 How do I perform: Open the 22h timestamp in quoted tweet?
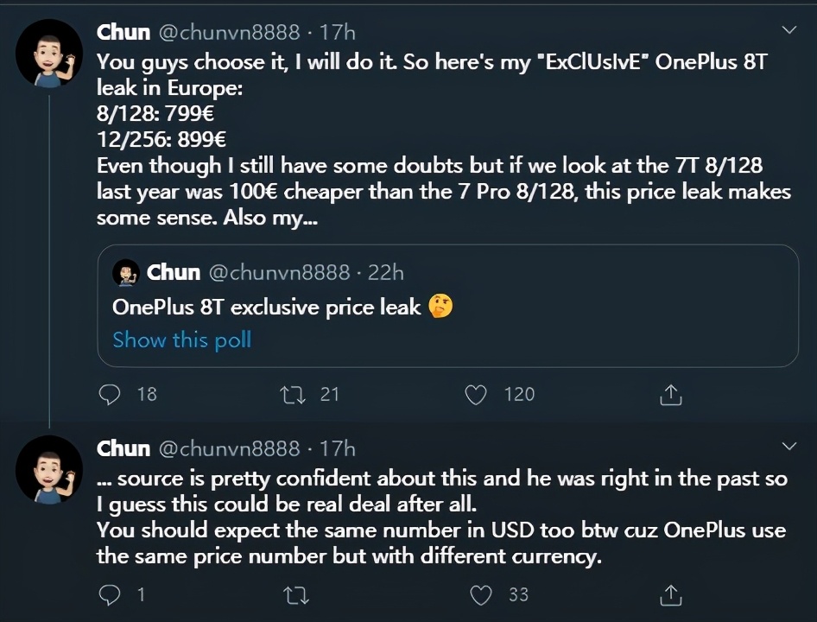pos(385,272)
